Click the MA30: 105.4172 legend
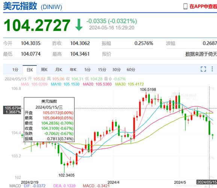Screen dimensions: 217x188 [130, 84]
